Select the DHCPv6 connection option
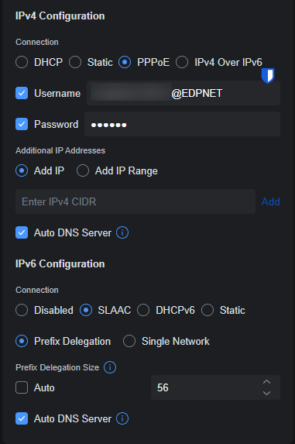Image resolution: width=295 pixels, height=444 pixels. click(143, 310)
